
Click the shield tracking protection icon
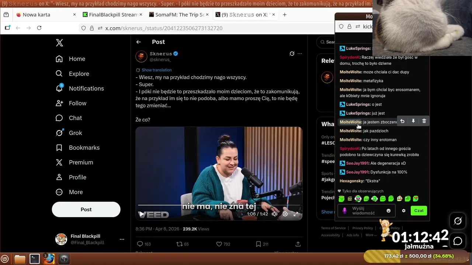(84, 28)
